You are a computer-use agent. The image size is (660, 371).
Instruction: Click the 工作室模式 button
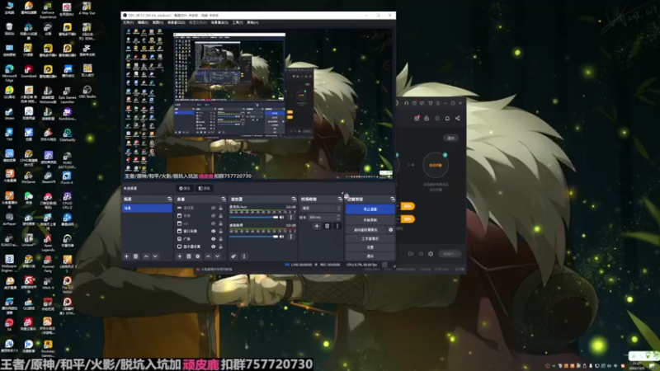[370, 238]
